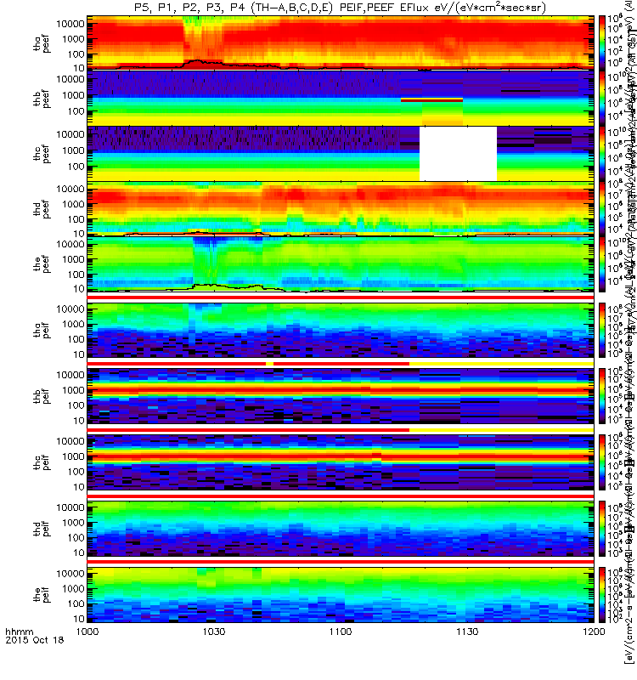The image size is (637, 680).
Task: Click the color bar beside the tha peef panel
Action: [x=602, y=42]
